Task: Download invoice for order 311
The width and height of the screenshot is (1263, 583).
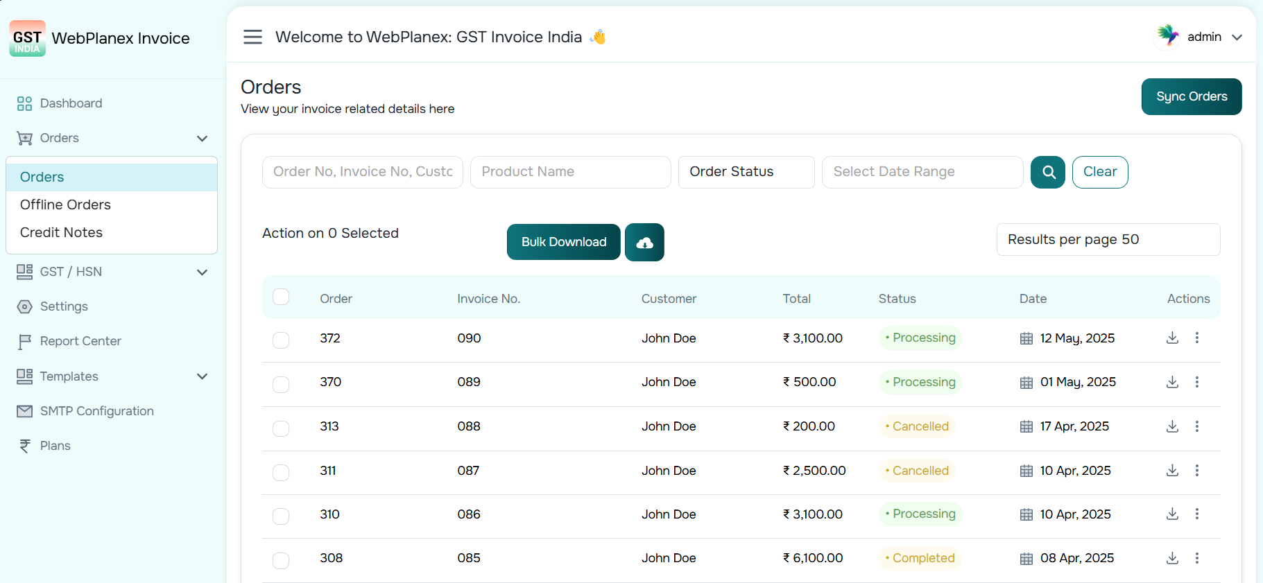Action: point(1172,470)
